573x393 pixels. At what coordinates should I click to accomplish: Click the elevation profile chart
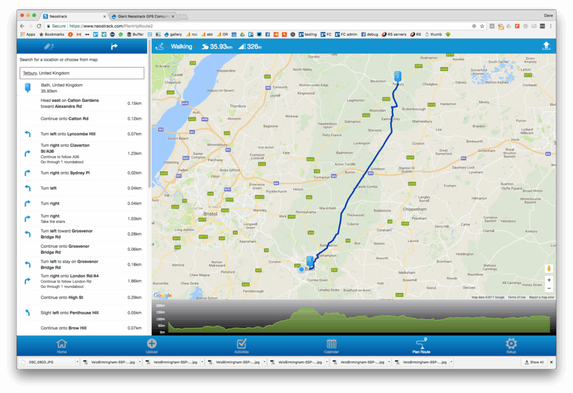354,318
